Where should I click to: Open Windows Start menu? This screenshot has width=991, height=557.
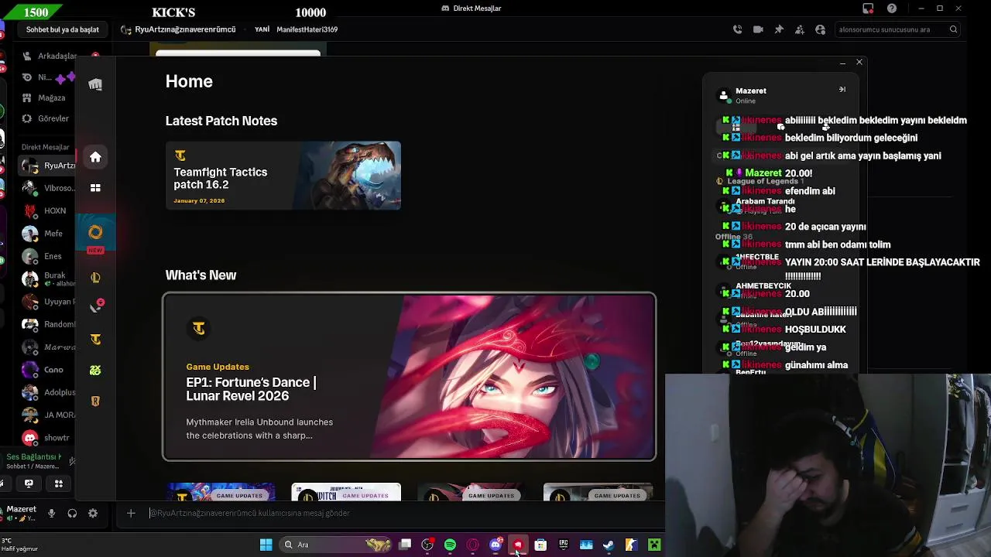point(266,545)
